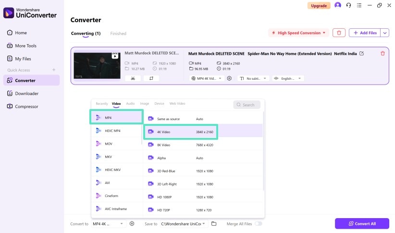The width and height of the screenshot is (395, 233).
Task: Select Converter in the sidebar
Action: (32, 80)
